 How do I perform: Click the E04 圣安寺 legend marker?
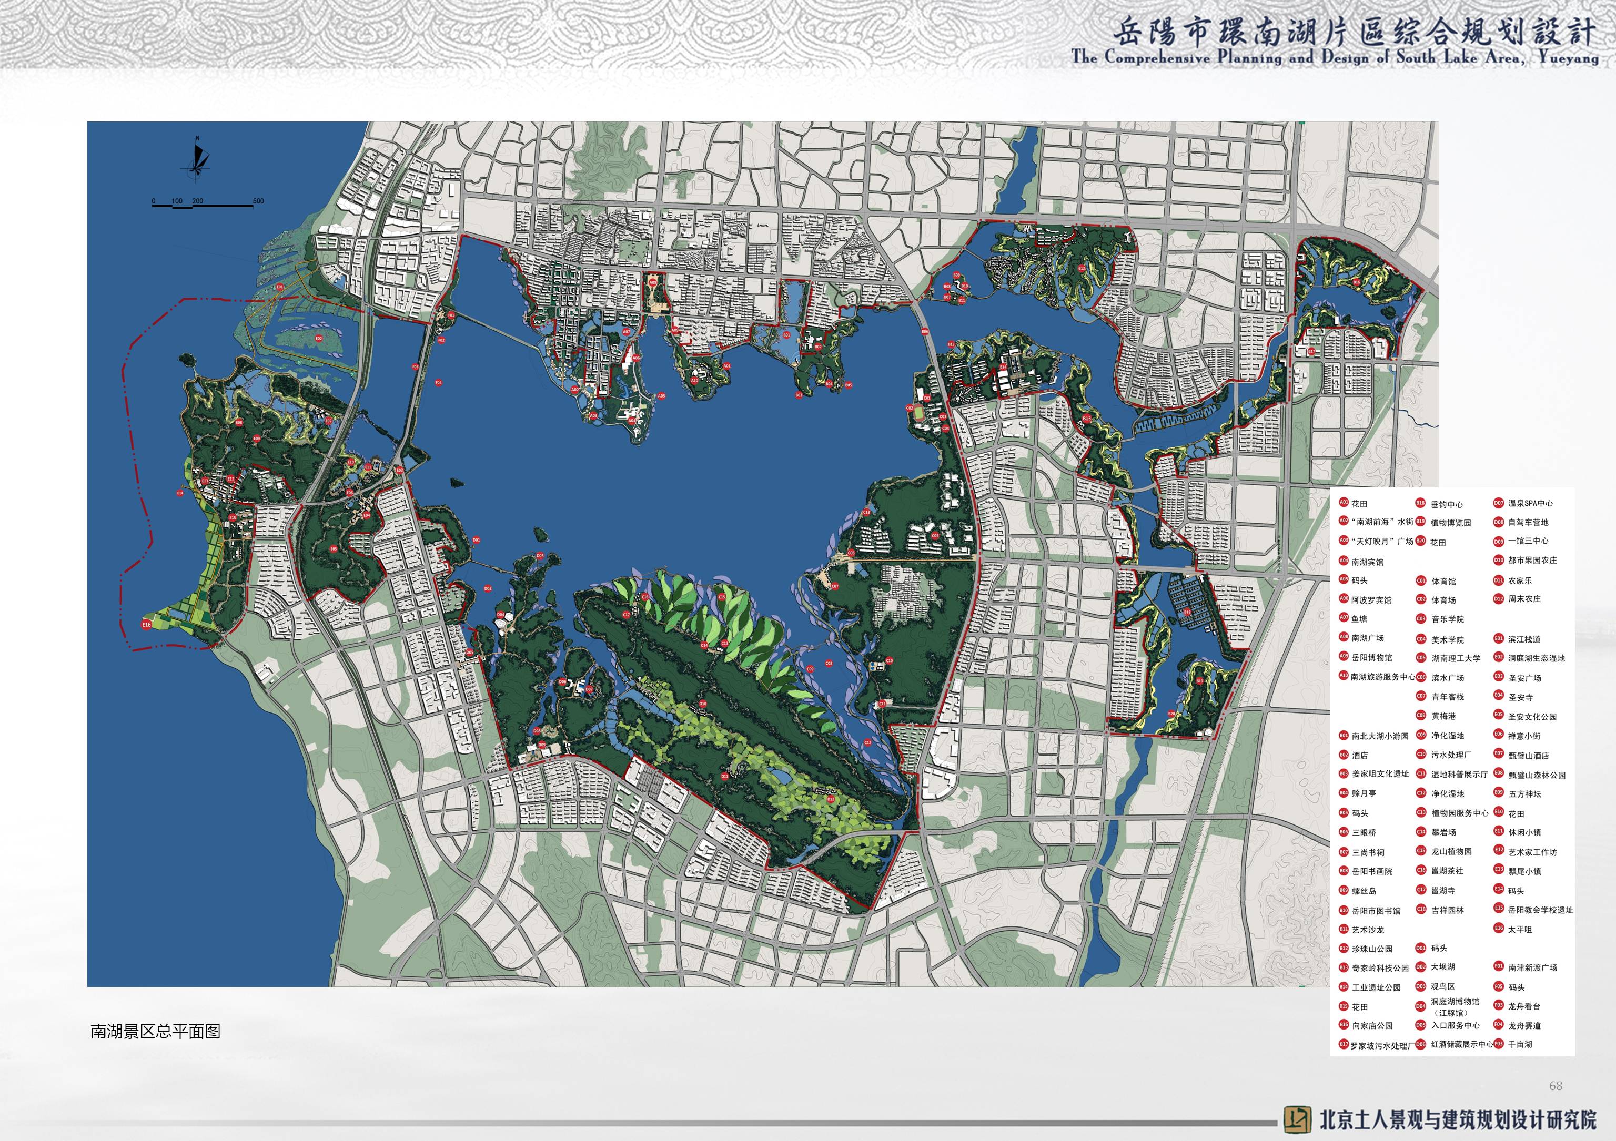(x=1499, y=696)
